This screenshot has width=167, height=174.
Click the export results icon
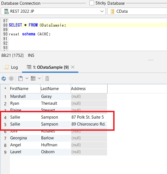point(21,78)
